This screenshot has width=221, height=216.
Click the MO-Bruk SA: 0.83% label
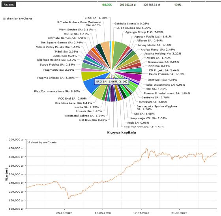(93, 120)
